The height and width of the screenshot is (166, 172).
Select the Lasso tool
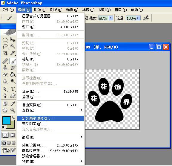pyautogui.click(x=5, y=46)
